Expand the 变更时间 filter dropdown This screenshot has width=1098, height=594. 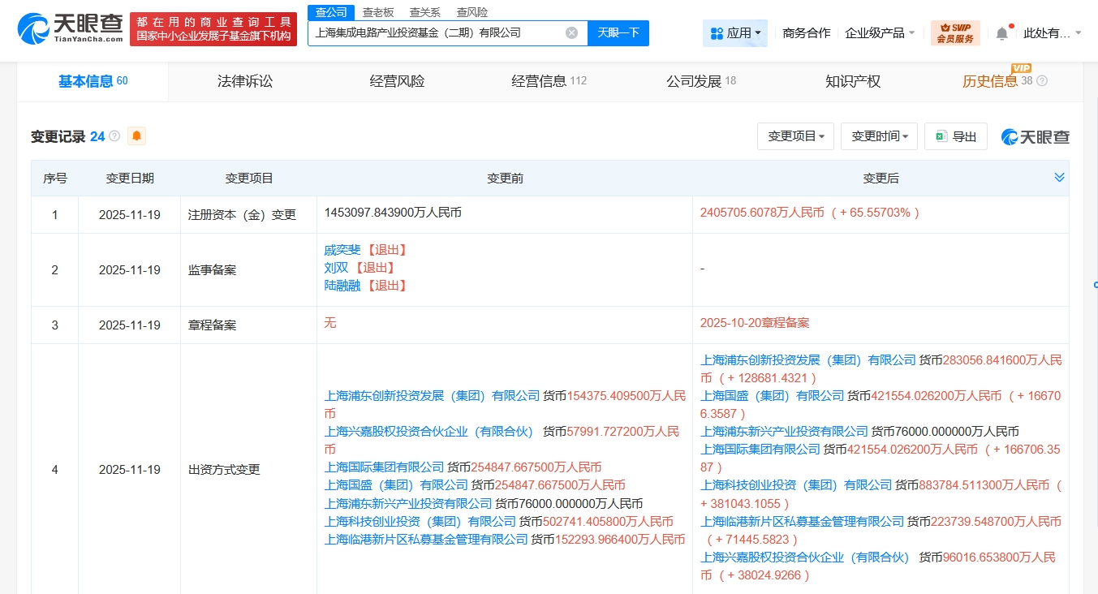(879, 136)
